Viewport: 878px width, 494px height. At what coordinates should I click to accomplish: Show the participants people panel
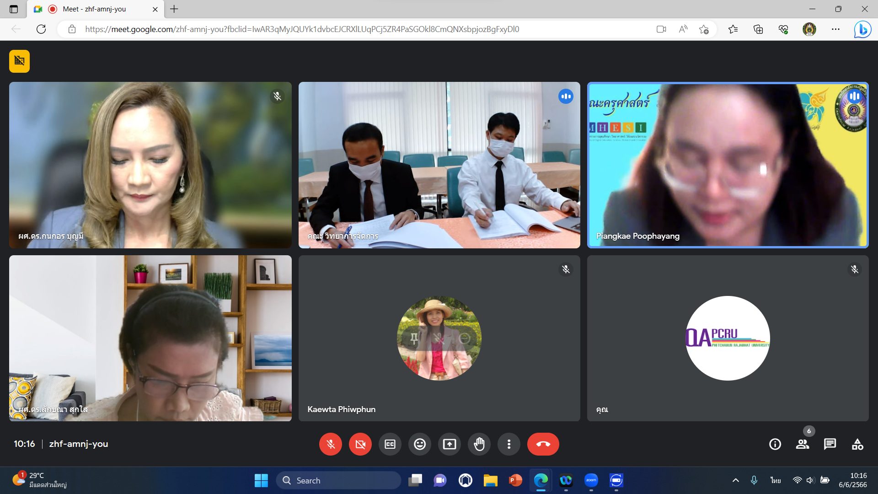coord(803,444)
